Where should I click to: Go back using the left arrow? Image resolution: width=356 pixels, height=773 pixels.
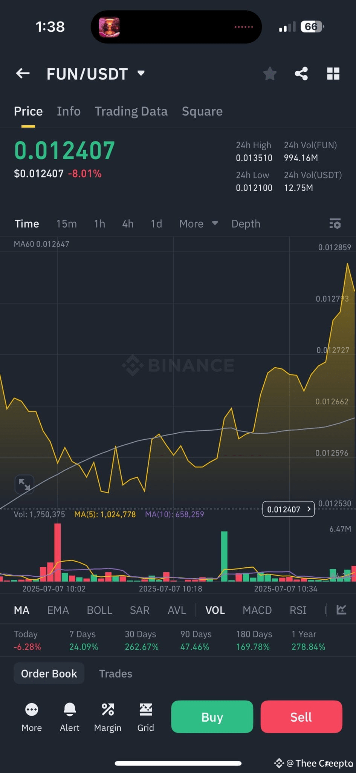click(x=23, y=73)
